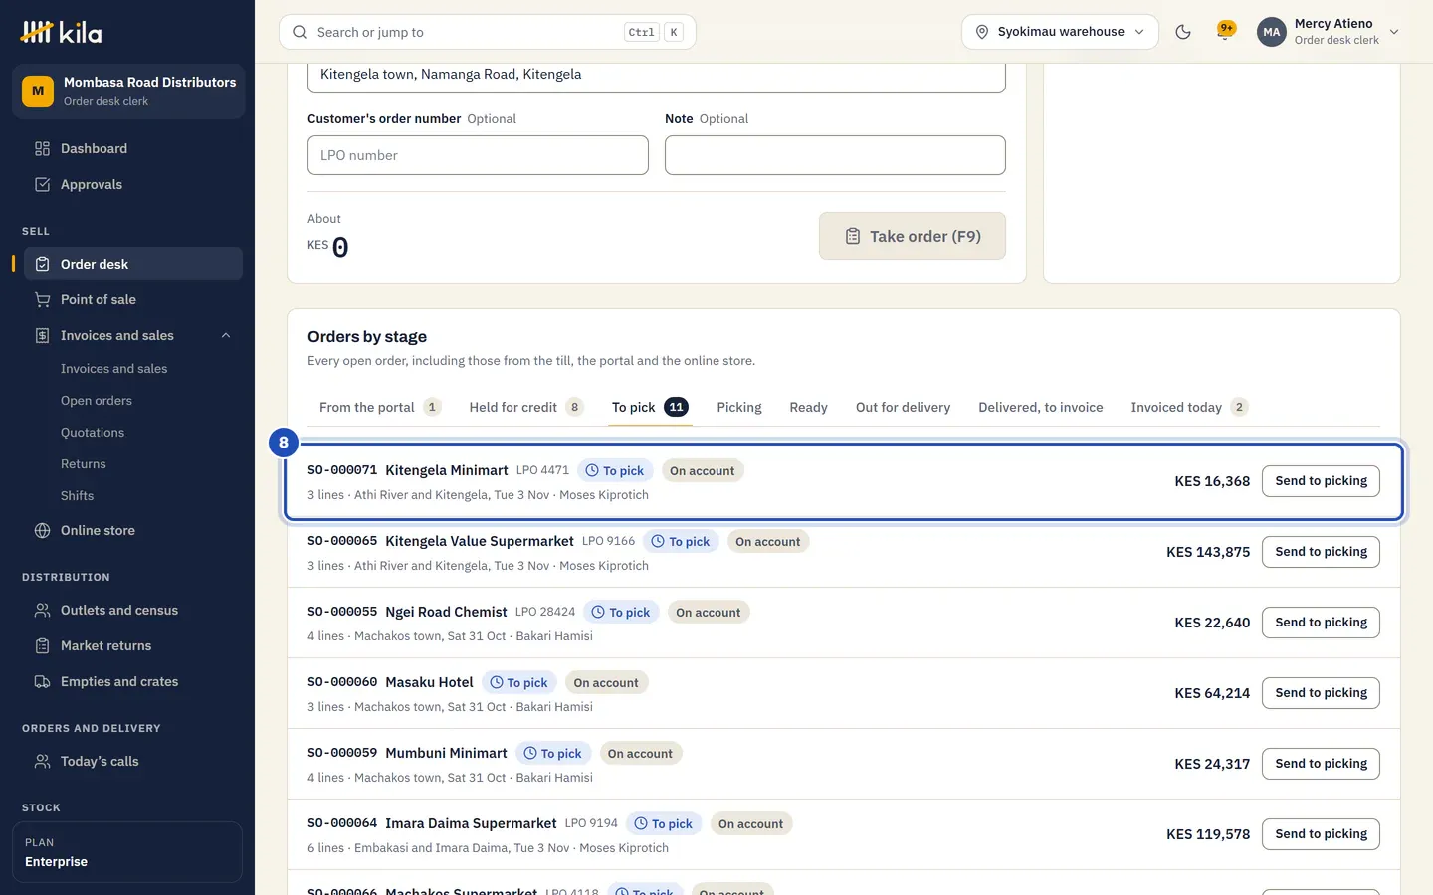Viewport: 1433px width, 895px height.
Task: Click the Take order (F9) button
Action: click(913, 236)
